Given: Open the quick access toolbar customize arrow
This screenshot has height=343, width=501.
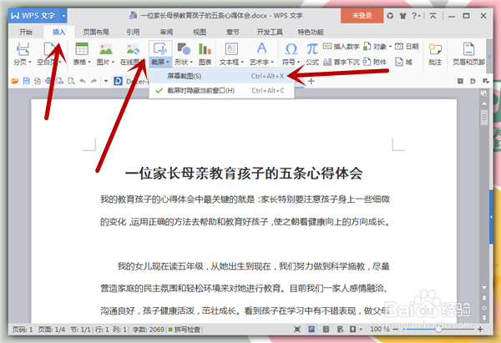Looking at the screenshot, I should pos(106,81).
